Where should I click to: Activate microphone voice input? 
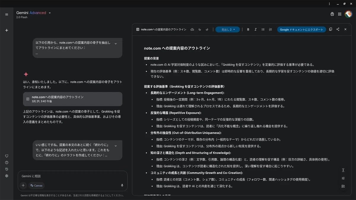click(x=122, y=185)
